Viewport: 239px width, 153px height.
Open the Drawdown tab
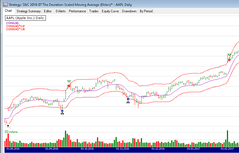129,11
